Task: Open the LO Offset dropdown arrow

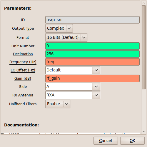Action: click(96, 70)
